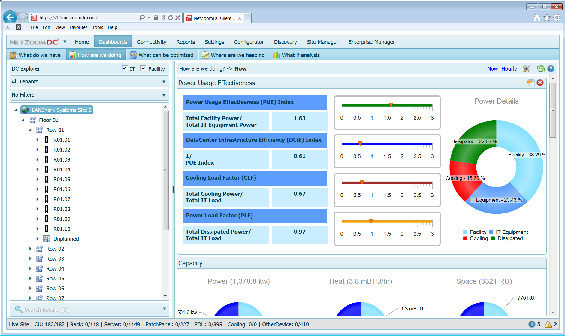Open the Reports menu
565x336 pixels.
(x=185, y=42)
